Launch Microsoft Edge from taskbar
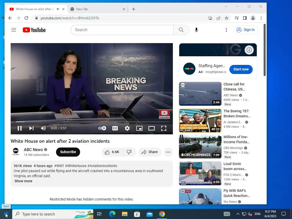The width and height of the screenshot is (292, 219). click(112, 214)
